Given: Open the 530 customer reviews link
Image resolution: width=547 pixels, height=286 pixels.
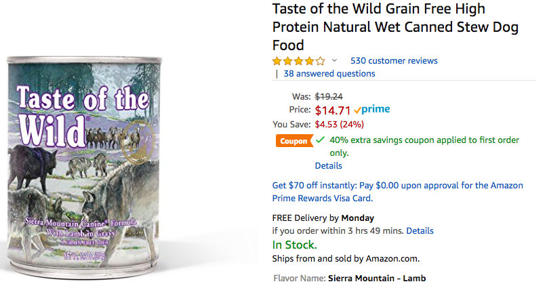Looking at the screenshot, I should [x=393, y=60].
